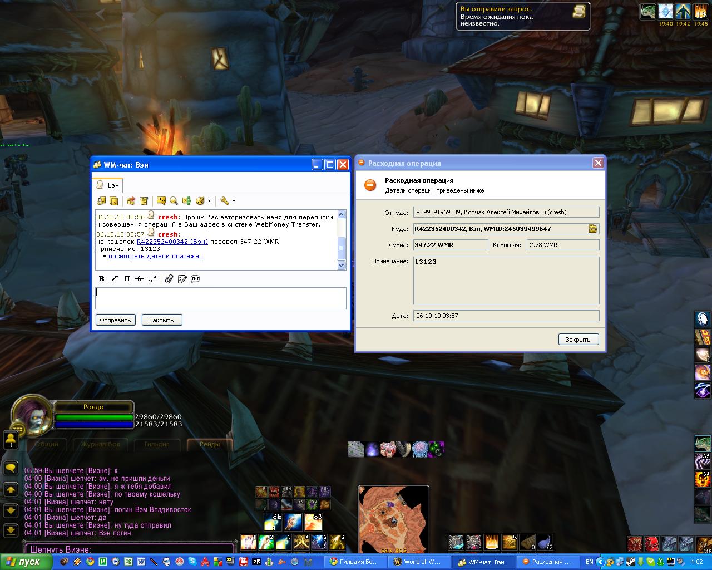Click the system clock showing 4:02
The image size is (712, 570).
coord(696,562)
